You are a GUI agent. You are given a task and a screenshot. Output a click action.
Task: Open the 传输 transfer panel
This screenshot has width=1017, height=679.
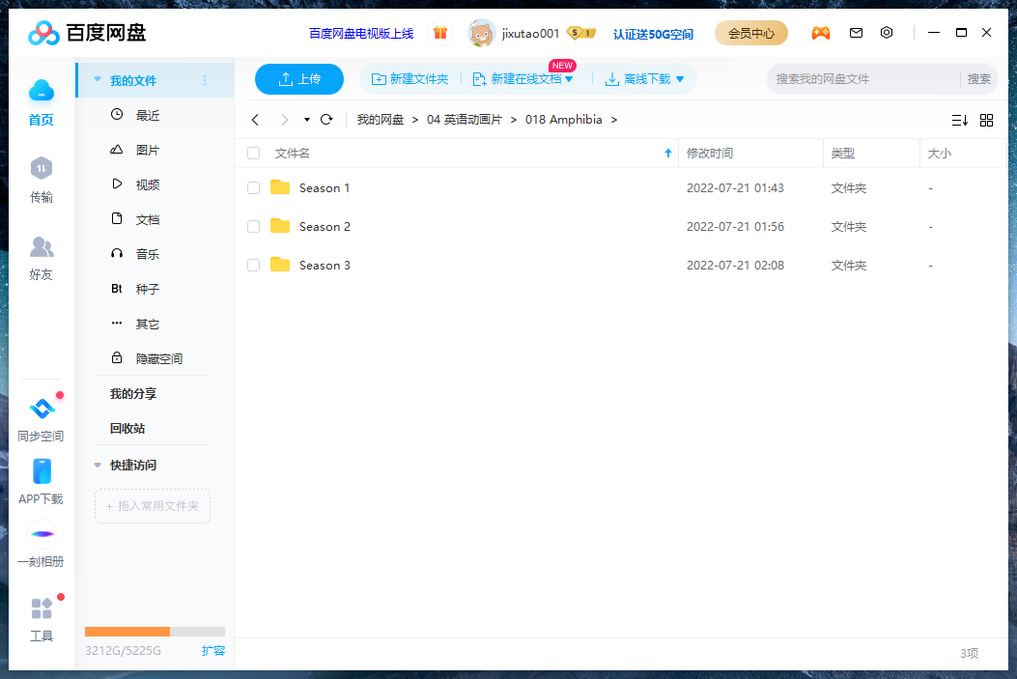(x=41, y=169)
